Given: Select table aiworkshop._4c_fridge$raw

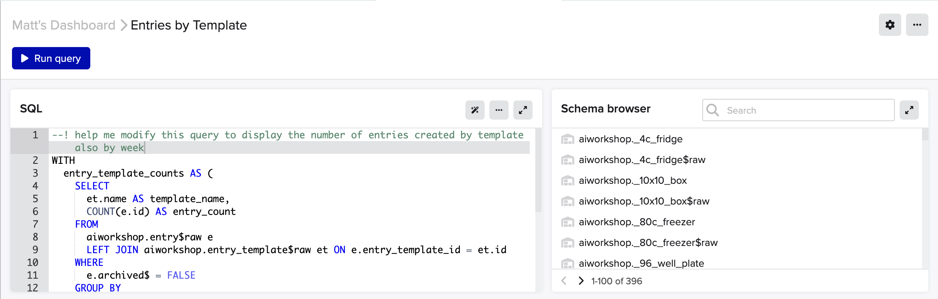Looking at the screenshot, I should (642, 160).
